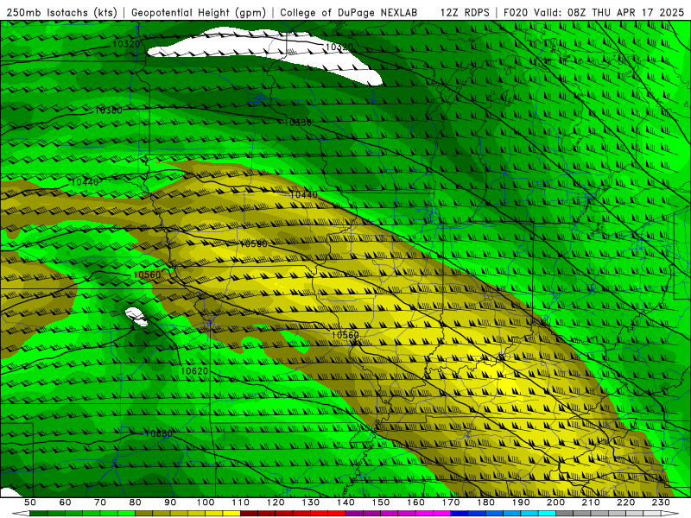Image resolution: width=691 pixels, height=518 pixels.
Task: Click the right arrow end of the color bar
Action: [670, 513]
